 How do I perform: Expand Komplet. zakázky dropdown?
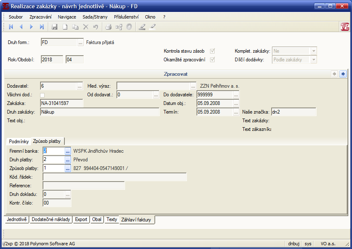(314, 51)
